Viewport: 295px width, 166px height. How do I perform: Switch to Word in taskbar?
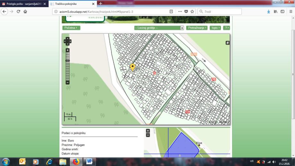[x=89, y=162]
